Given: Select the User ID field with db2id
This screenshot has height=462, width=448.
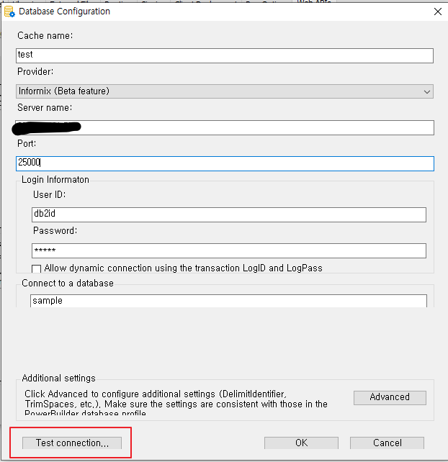Looking at the screenshot, I should pyautogui.click(x=228, y=214).
